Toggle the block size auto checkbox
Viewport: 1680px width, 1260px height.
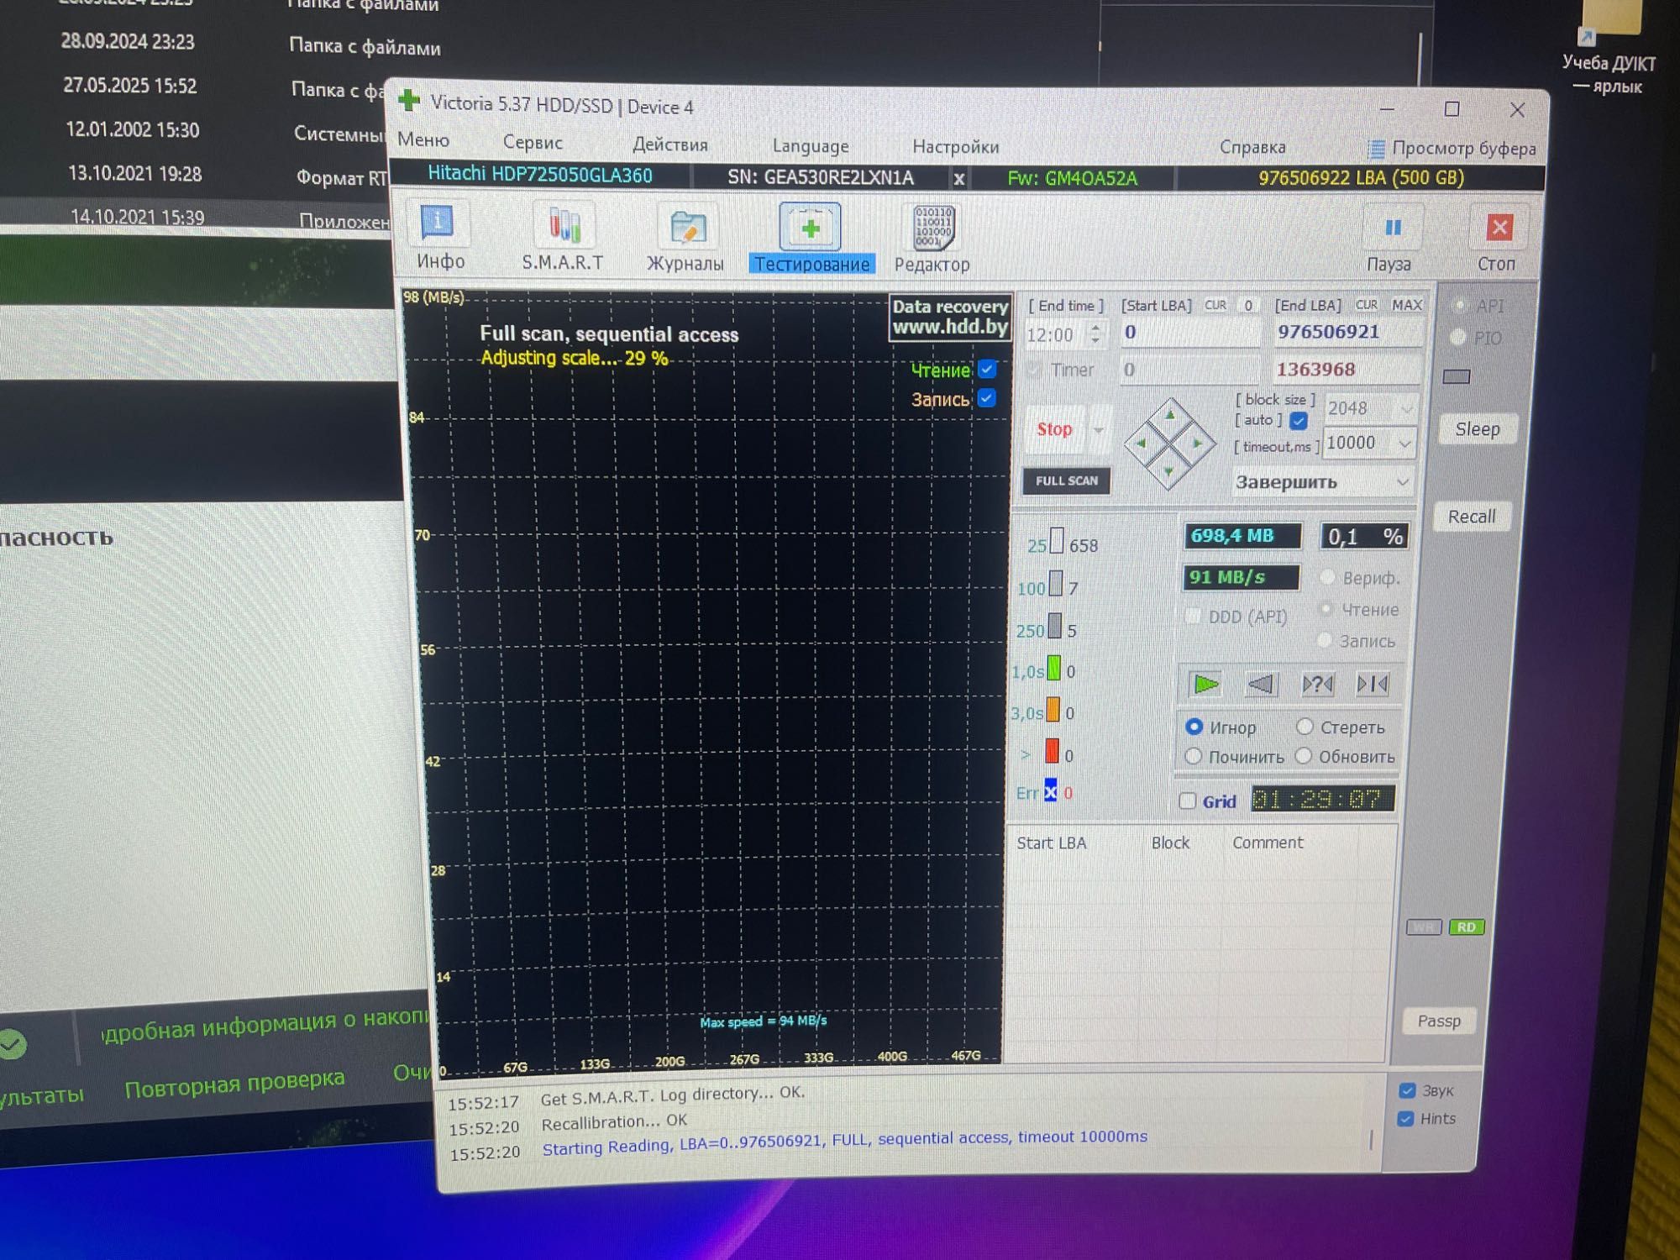point(1299,420)
